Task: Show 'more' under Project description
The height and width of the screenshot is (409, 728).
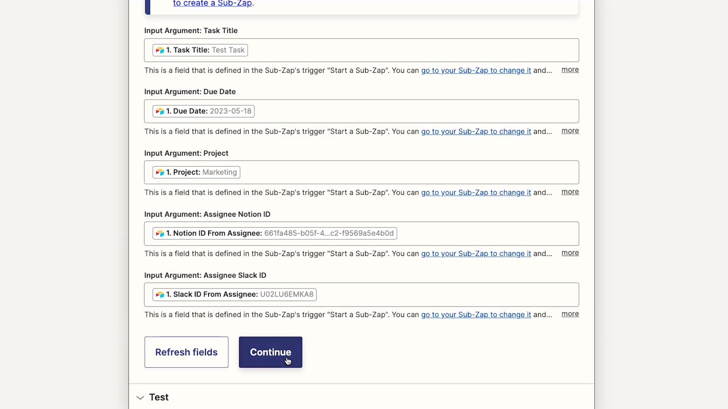Action: [570, 192]
